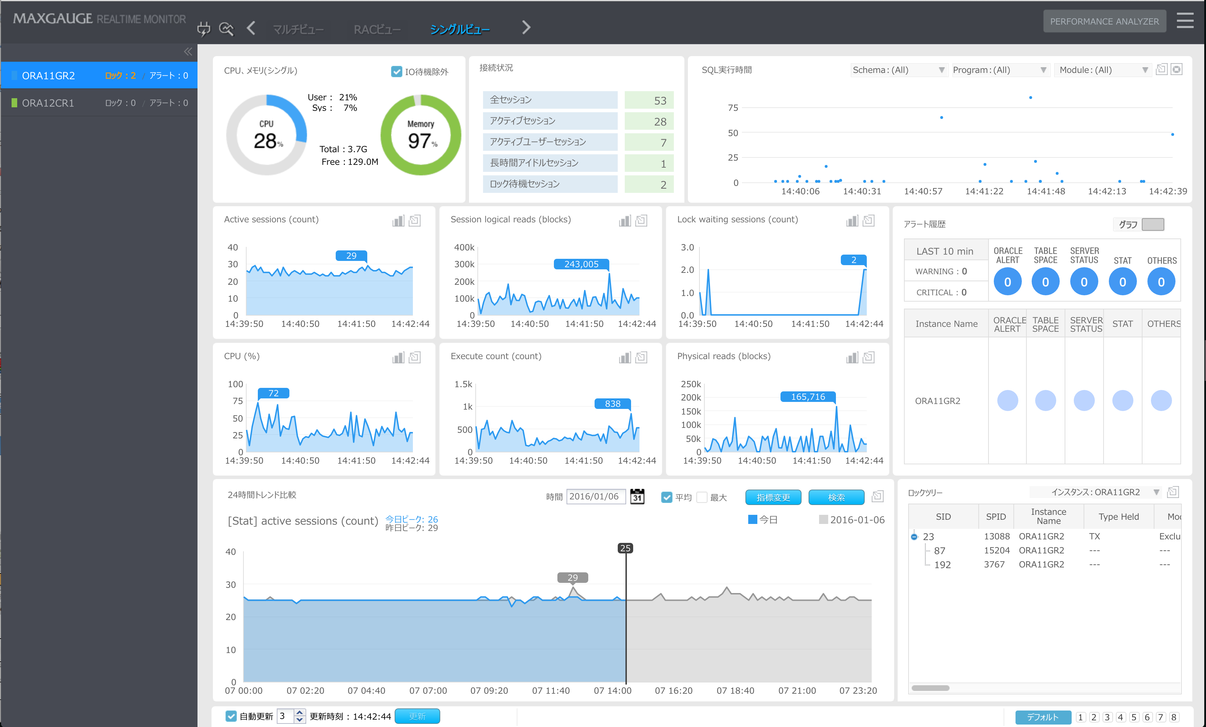The image size is (1206, 727).
Task: Click SQL実行時間 panel settings icon
Action: [1176, 69]
